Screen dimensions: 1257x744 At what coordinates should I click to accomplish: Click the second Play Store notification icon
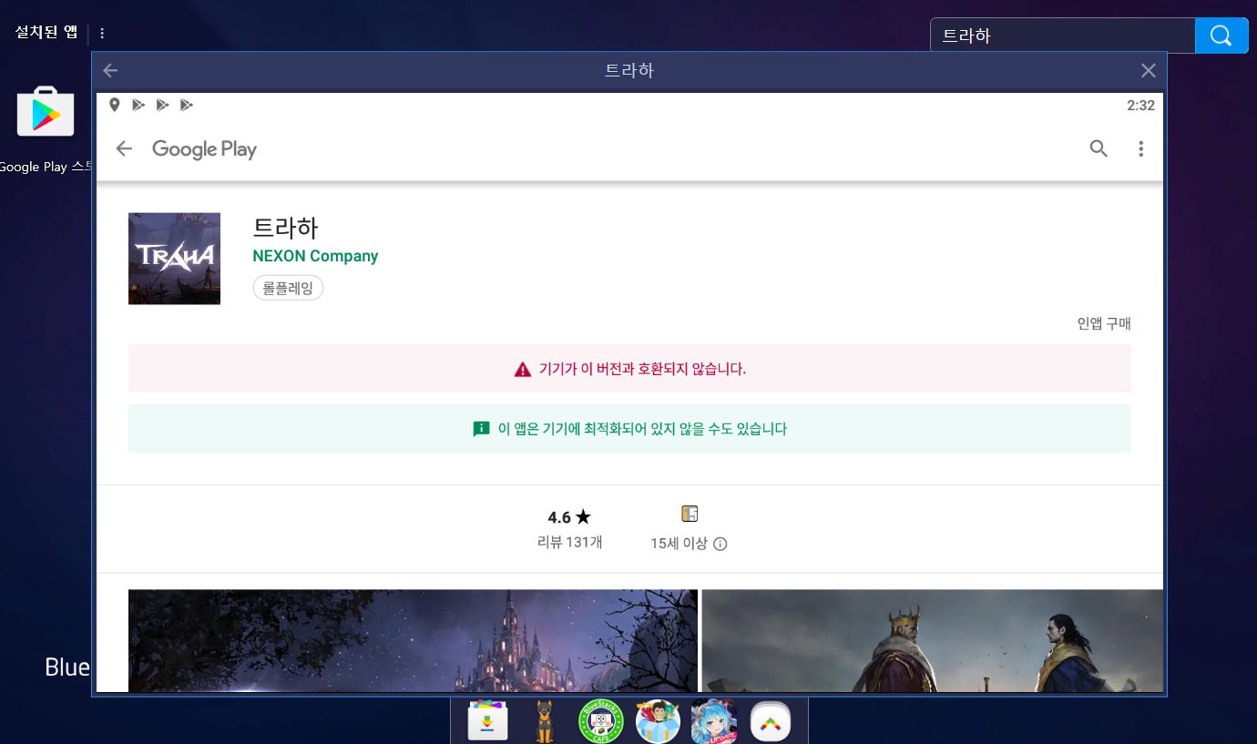click(x=162, y=105)
